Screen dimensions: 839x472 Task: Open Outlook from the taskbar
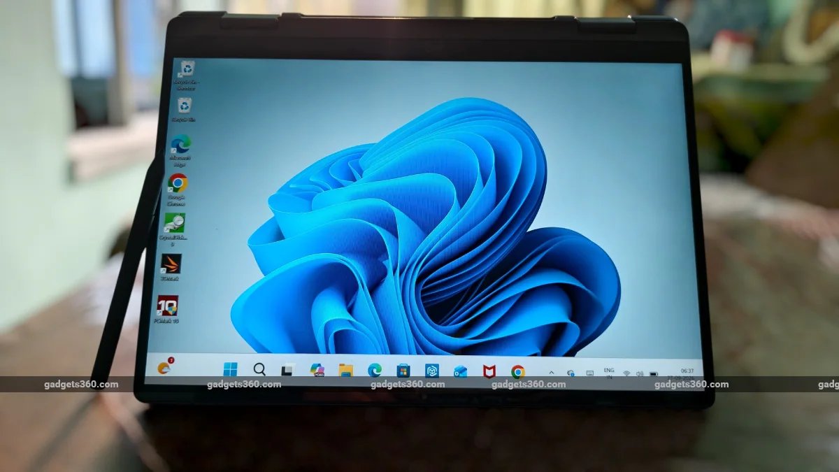(460, 371)
